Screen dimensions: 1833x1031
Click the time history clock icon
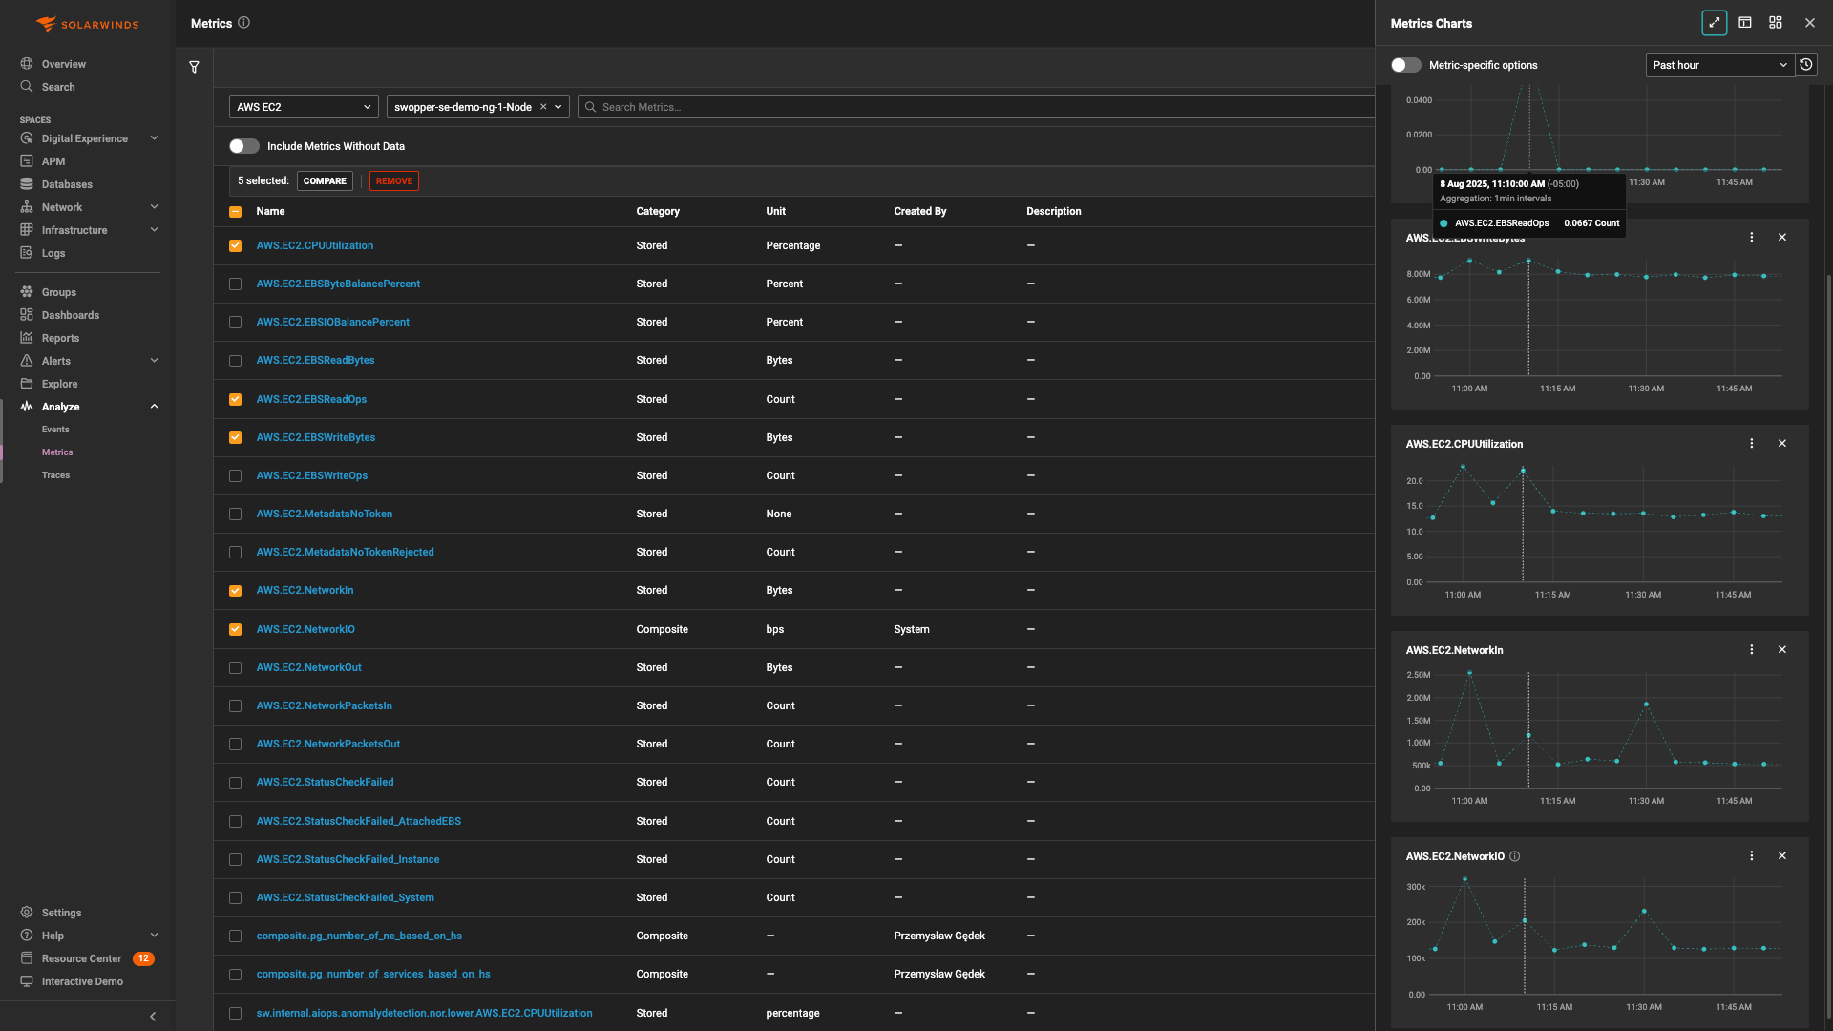1805,65
